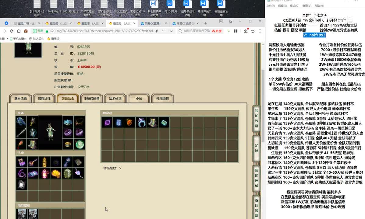This screenshot has height=219, width=365.
Task: Switch to the 鉴宝广场 browser tab
Action: (26, 23)
